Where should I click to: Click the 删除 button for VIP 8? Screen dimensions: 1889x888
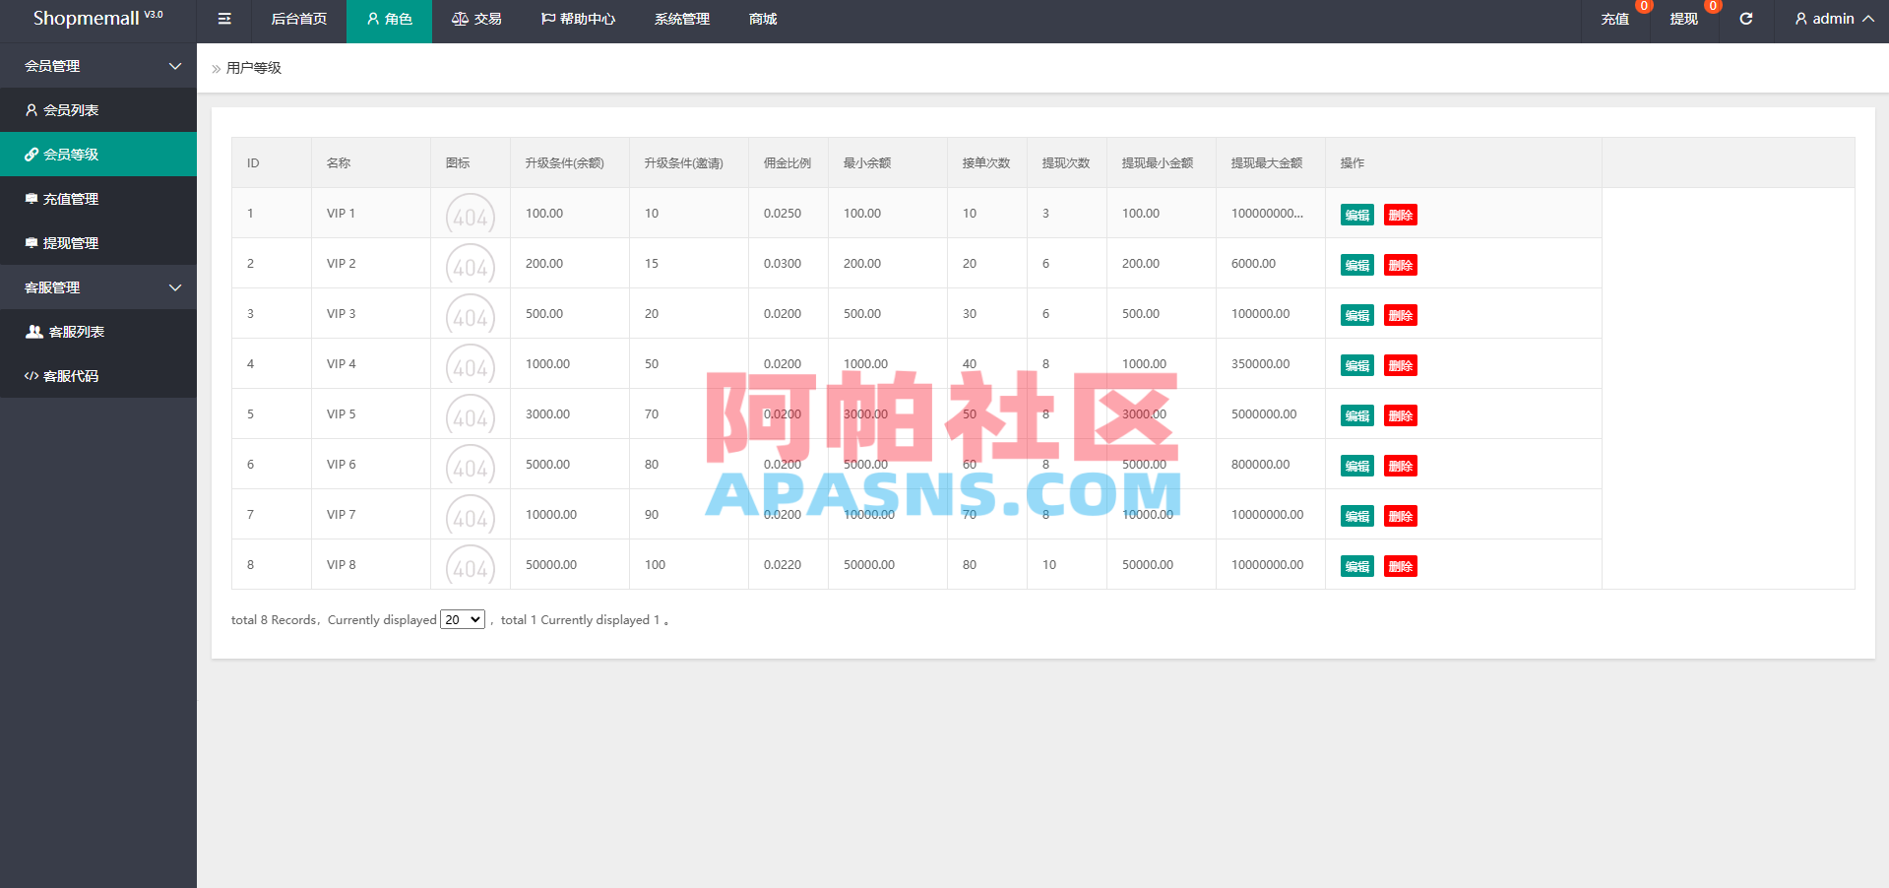(x=1400, y=566)
